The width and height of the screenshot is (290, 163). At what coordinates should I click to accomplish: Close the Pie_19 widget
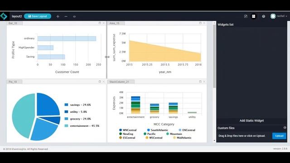pos(104,81)
